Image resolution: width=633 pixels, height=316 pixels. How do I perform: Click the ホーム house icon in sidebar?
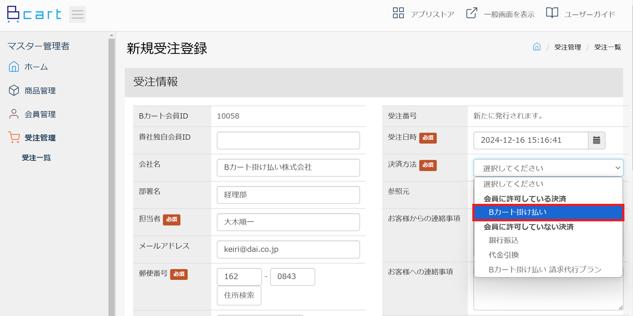pyautogui.click(x=14, y=67)
